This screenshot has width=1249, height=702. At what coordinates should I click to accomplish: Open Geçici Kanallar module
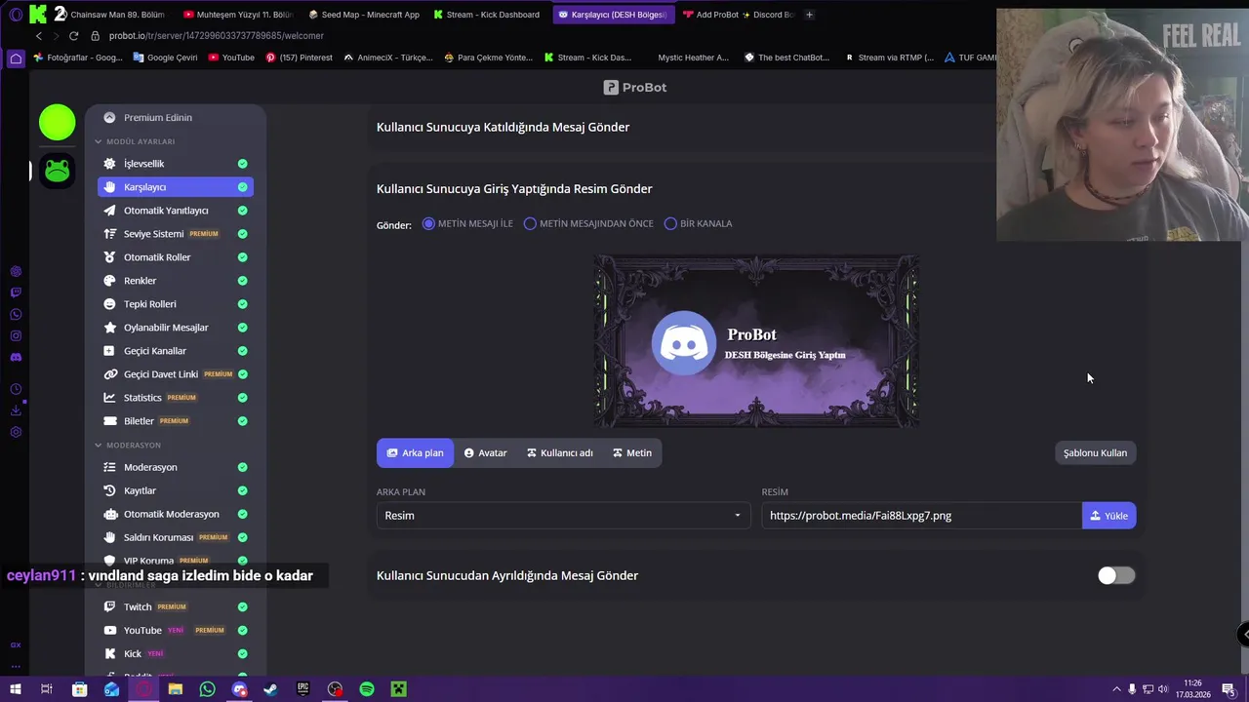pos(175,351)
